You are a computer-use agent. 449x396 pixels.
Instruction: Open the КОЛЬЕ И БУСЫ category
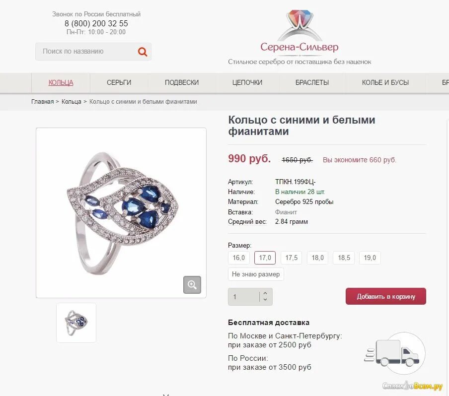(385, 83)
